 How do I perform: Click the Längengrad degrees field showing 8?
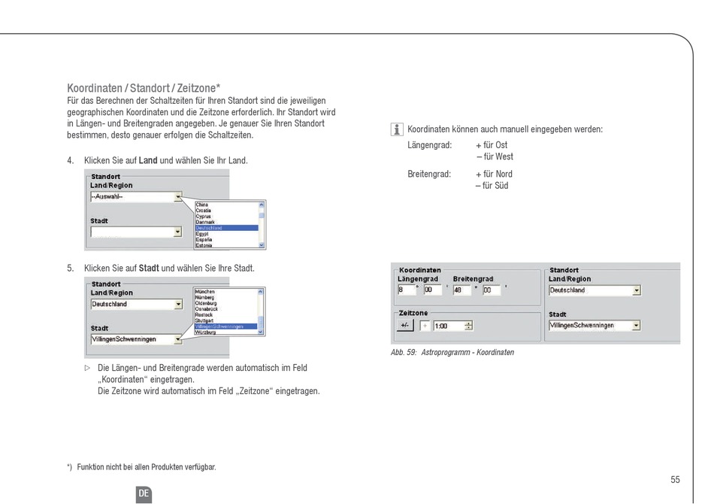tap(406, 290)
